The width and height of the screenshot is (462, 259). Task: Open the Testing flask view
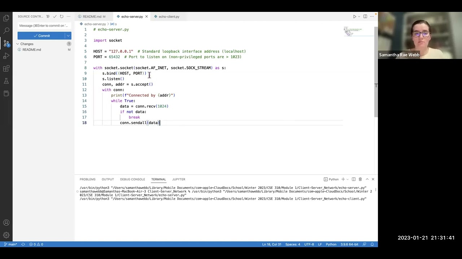pos(6,81)
